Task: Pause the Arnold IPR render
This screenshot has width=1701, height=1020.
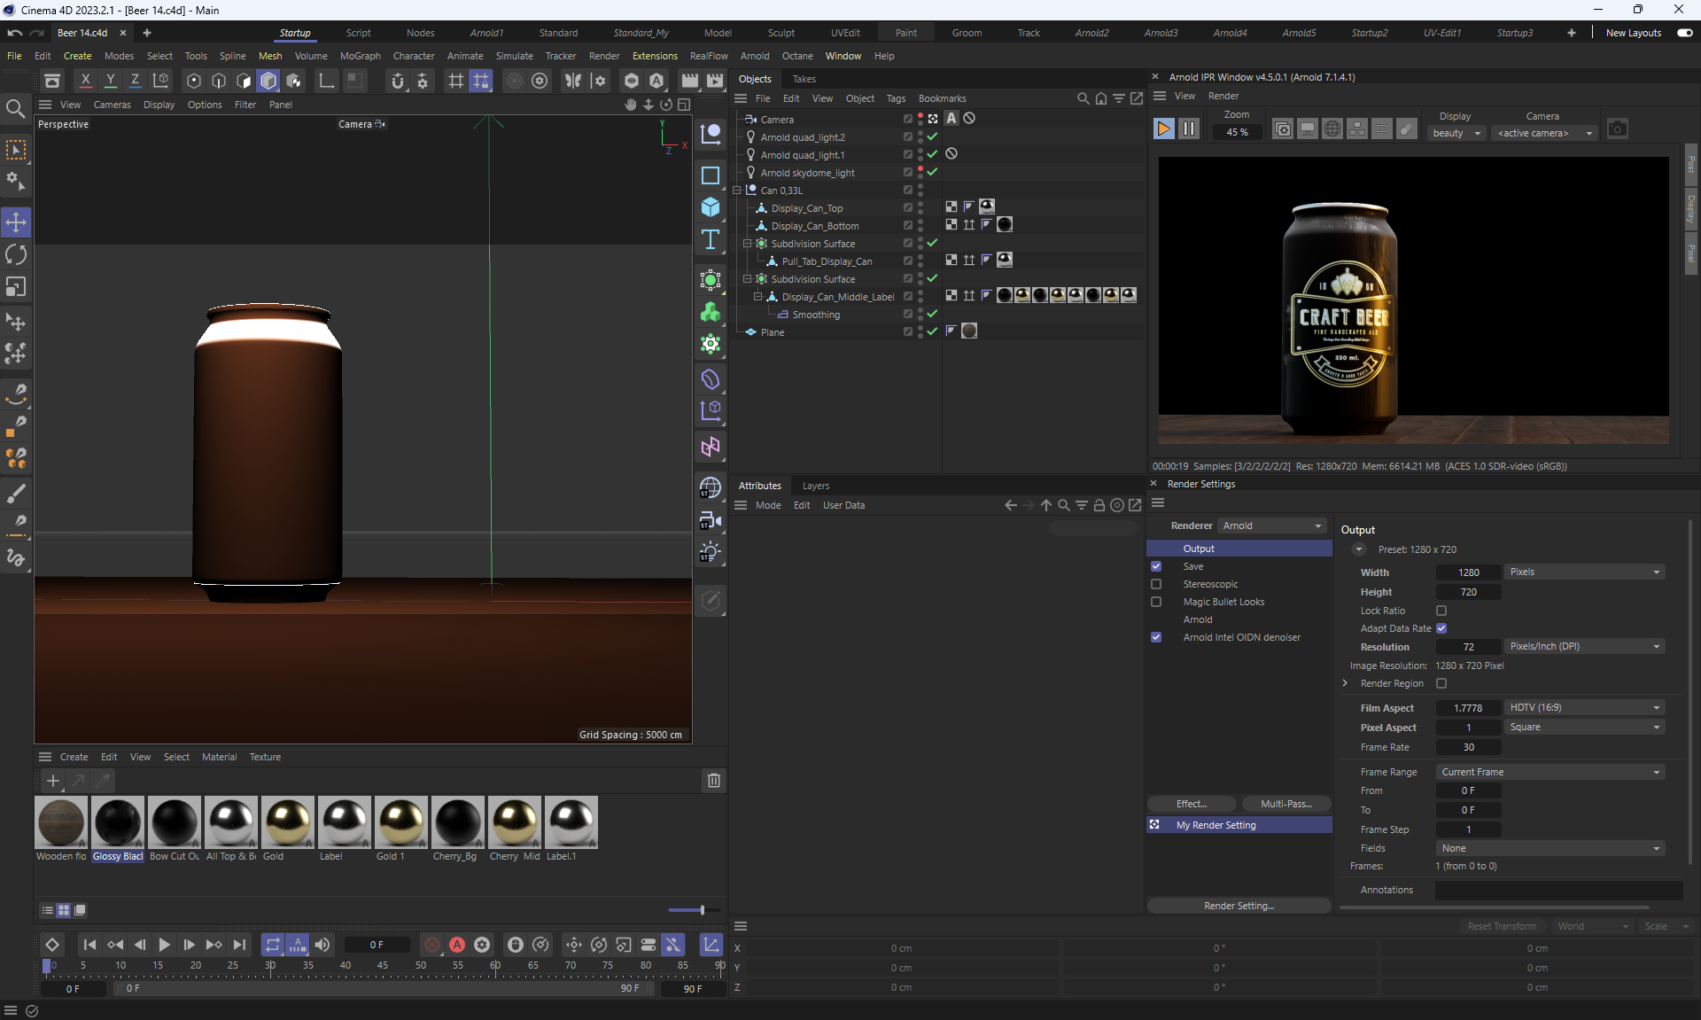Action: pyautogui.click(x=1189, y=129)
